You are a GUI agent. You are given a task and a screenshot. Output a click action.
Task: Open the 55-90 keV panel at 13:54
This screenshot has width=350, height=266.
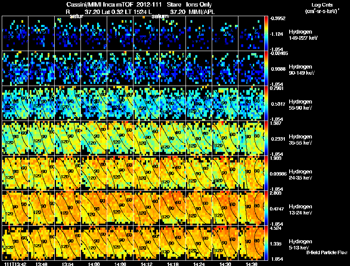point(68,104)
